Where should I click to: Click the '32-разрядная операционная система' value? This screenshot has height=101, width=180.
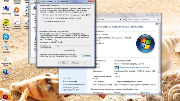tap(129, 82)
